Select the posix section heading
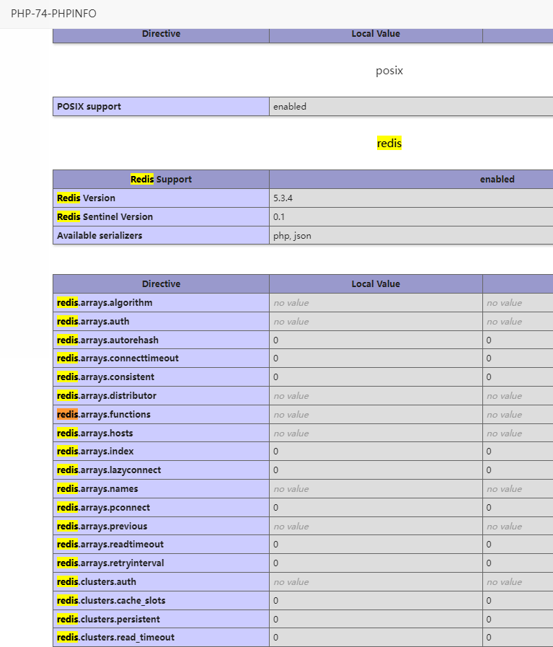 tap(389, 71)
